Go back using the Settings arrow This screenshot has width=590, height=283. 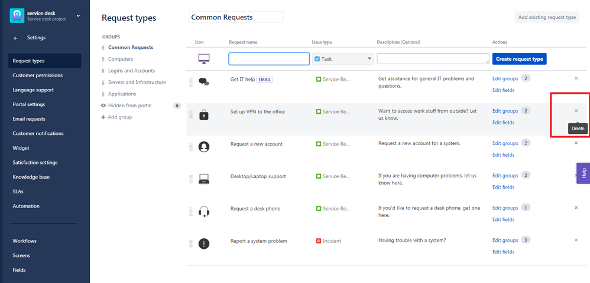tap(15, 38)
